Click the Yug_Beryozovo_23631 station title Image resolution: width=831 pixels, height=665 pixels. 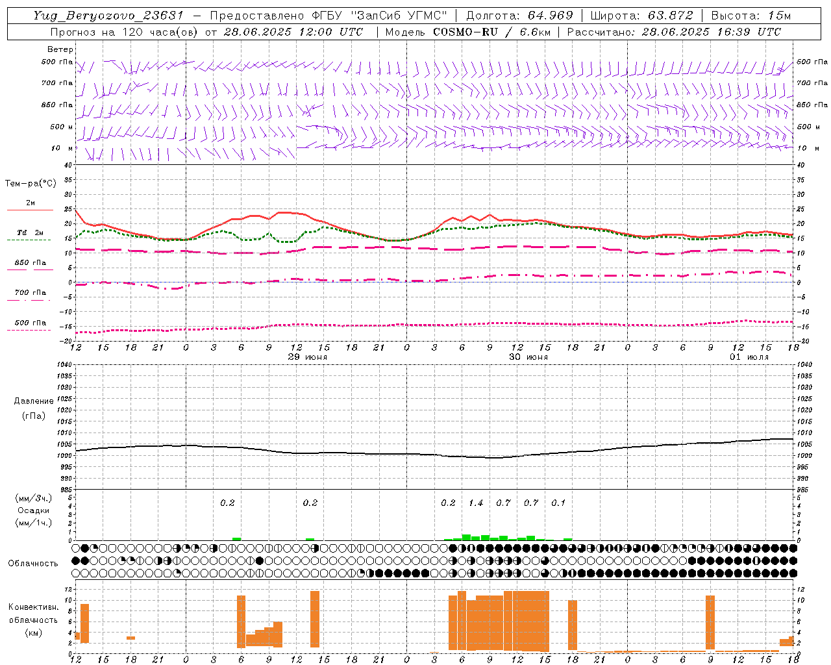point(108,16)
